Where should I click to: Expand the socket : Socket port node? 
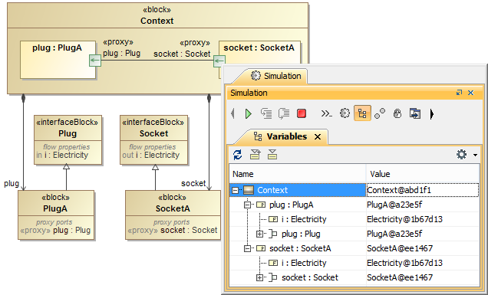pyautogui.click(x=259, y=277)
